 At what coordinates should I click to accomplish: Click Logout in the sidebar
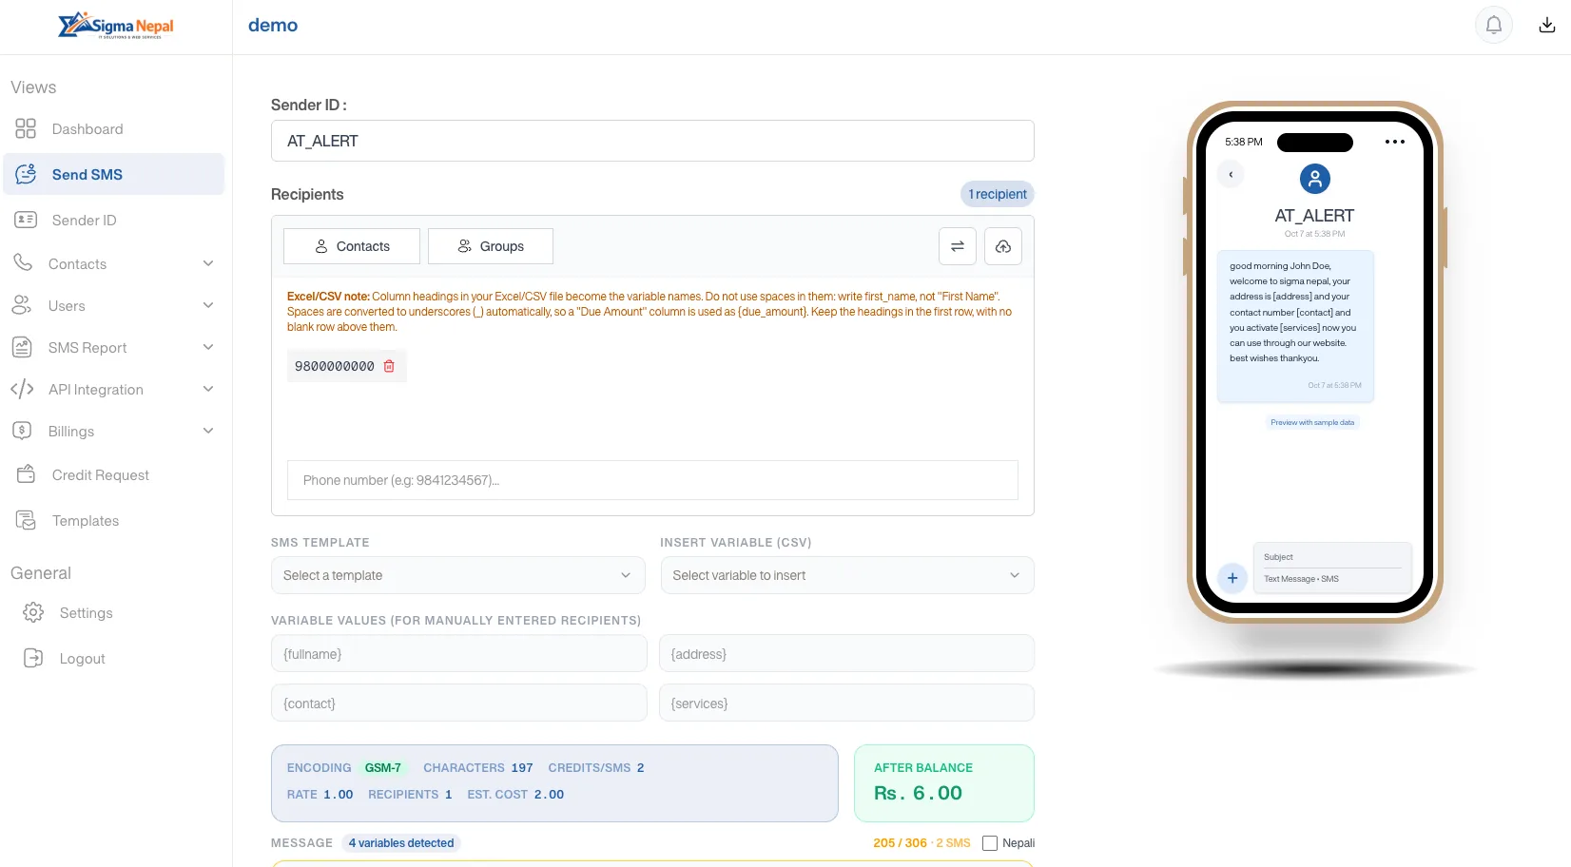(x=114, y=659)
